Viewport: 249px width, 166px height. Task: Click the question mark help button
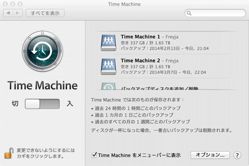237,155
